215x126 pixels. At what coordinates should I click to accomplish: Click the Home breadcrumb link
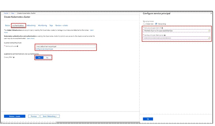(6, 13)
